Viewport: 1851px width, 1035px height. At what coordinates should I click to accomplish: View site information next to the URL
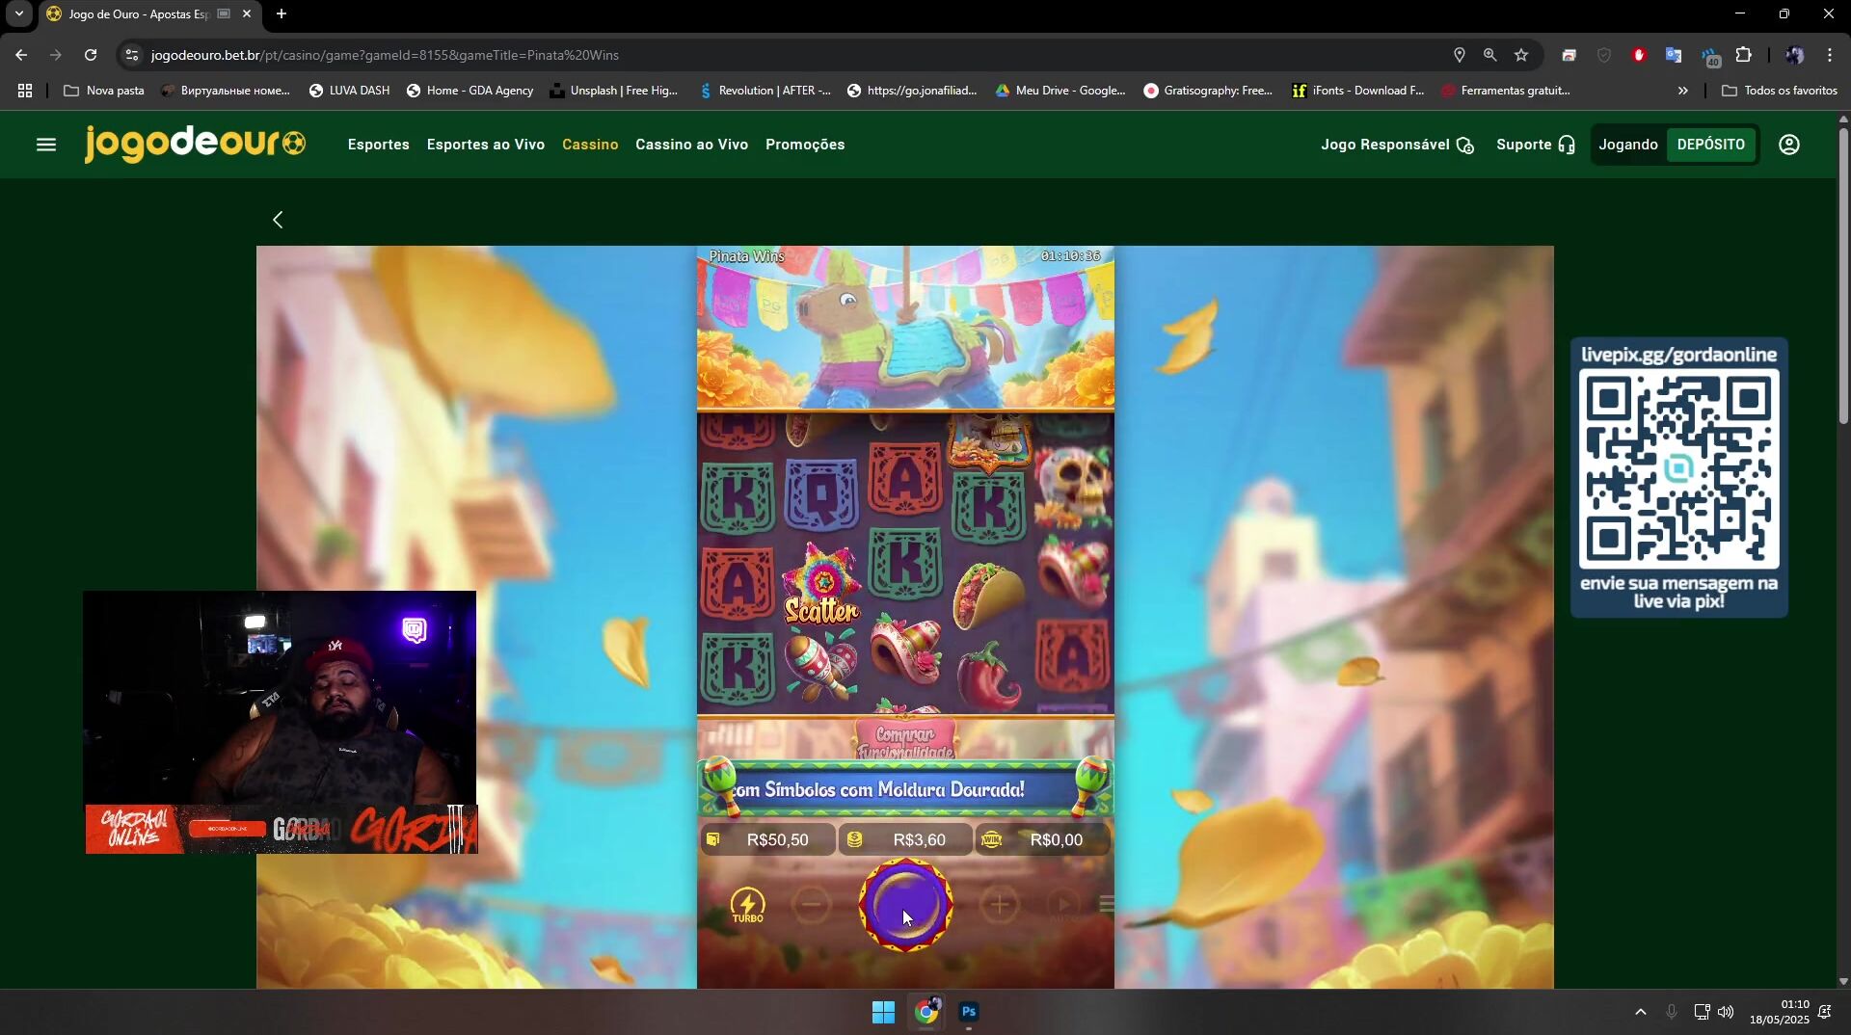[132, 55]
